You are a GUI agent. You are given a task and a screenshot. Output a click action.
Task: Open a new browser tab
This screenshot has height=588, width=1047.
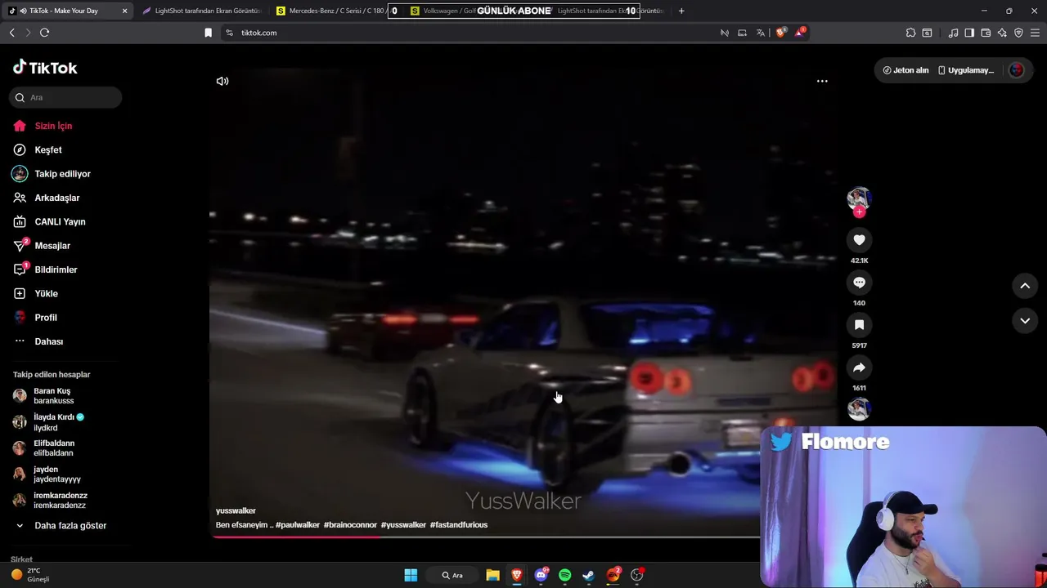click(681, 11)
